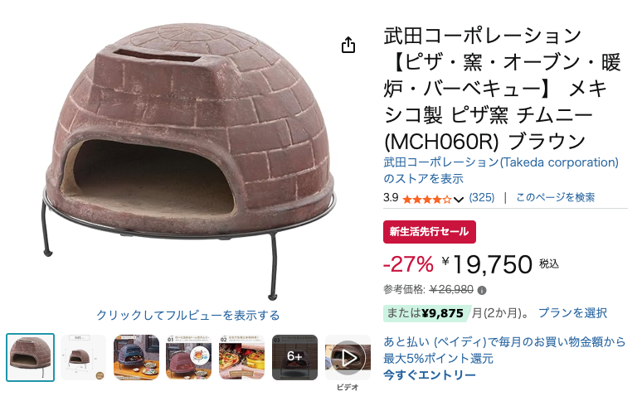
Task: Expand the star rating breakdown chevron
Action: (x=459, y=200)
